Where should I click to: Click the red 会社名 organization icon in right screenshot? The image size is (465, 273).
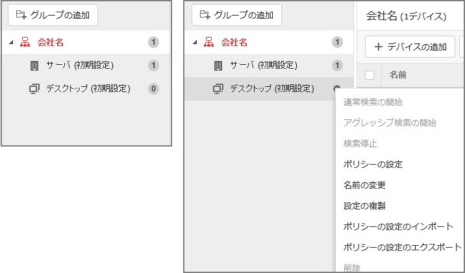pyautogui.click(x=208, y=43)
